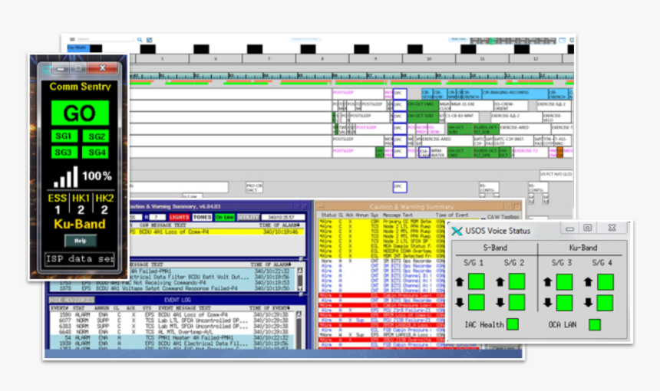Select the ISS-CREW-ORIENT activity block
Image resolution: width=660 pixels, height=391 pixels.
[x=510, y=106]
